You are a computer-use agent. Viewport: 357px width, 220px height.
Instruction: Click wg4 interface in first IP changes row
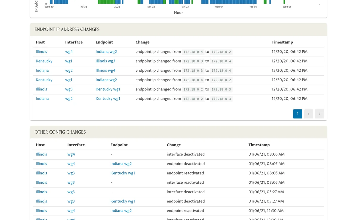69,52
